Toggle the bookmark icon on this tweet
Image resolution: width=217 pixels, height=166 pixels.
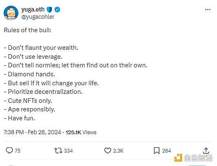[x=157, y=151]
